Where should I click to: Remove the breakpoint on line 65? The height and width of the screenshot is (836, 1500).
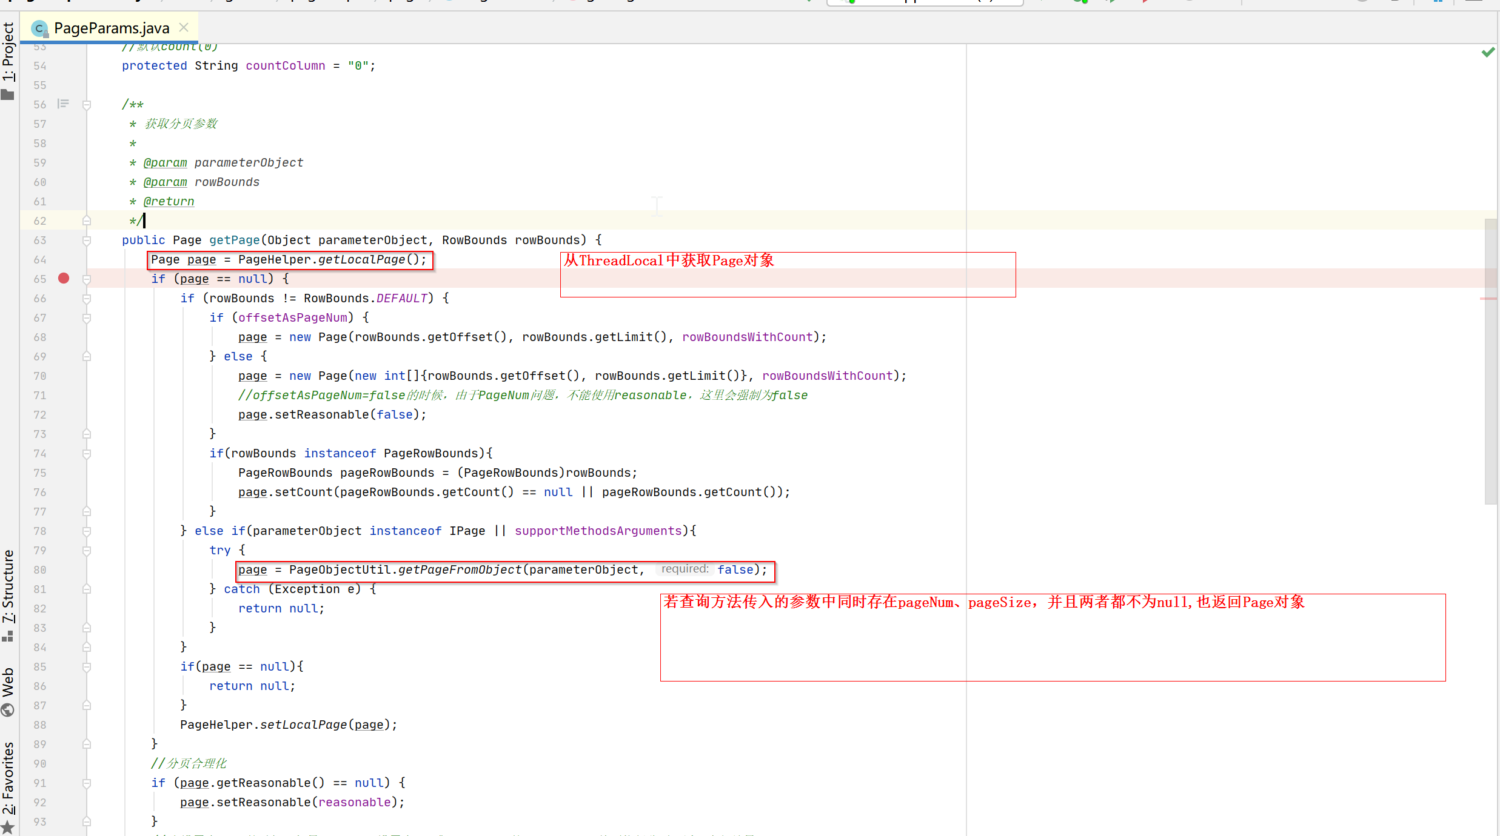pos(64,279)
